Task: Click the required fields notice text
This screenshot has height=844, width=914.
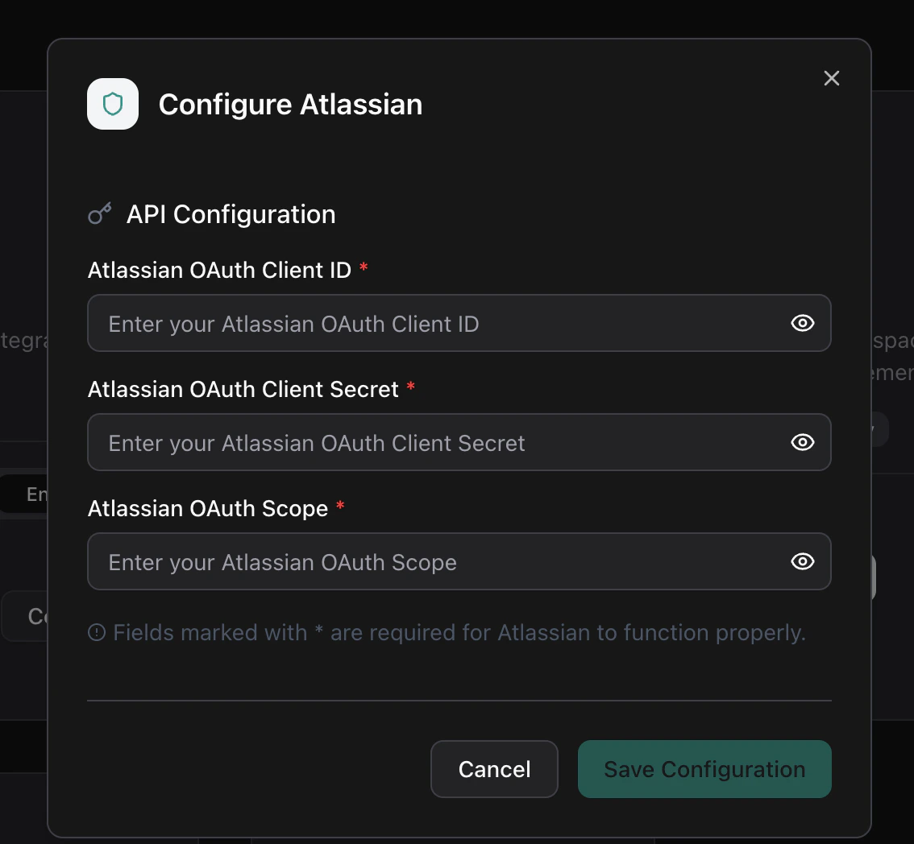Action: click(459, 633)
